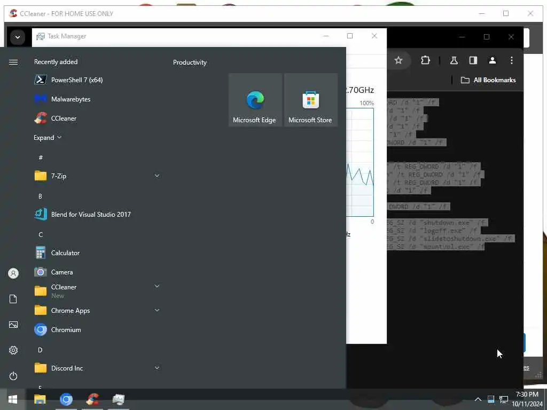Click the Windows Start button
This screenshot has width=547, height=410.
13,399
